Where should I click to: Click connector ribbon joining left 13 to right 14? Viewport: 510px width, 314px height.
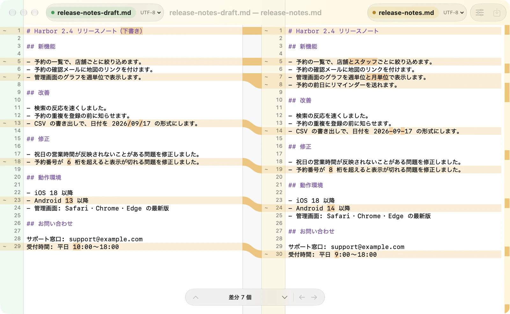[252, 127]
